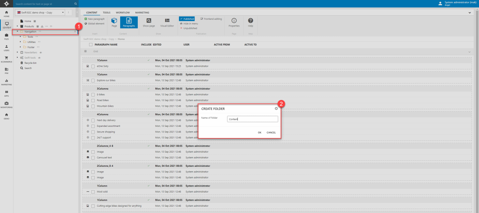
Task: Open page Properties from ribbon
Action: coord(234,22)
